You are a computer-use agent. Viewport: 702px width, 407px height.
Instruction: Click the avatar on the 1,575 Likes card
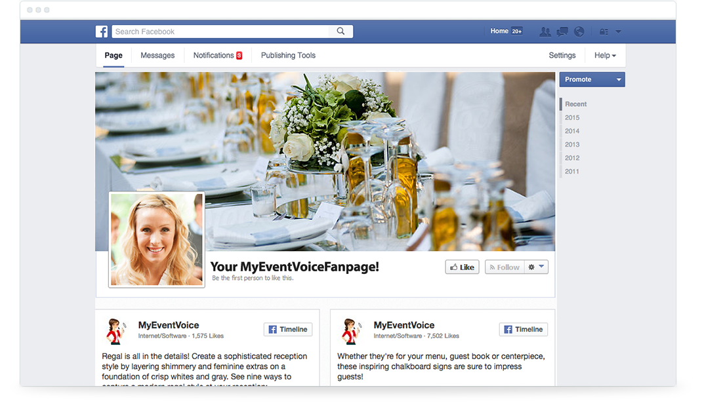pos(116,332)
